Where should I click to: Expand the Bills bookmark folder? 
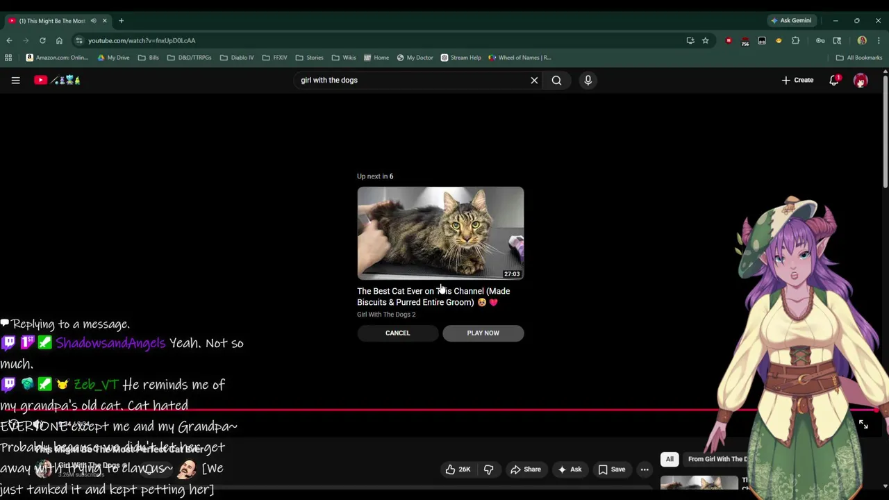(149, 58)
